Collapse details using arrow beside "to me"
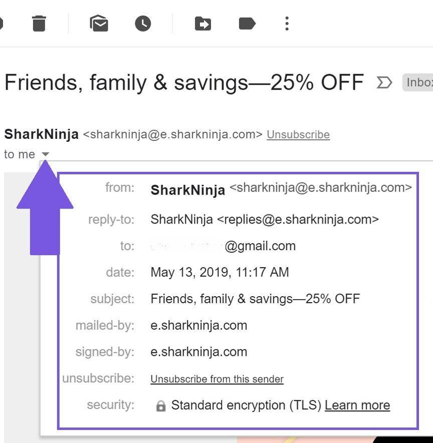This screenshot has height=443, width=433. [x=45, y=154]
